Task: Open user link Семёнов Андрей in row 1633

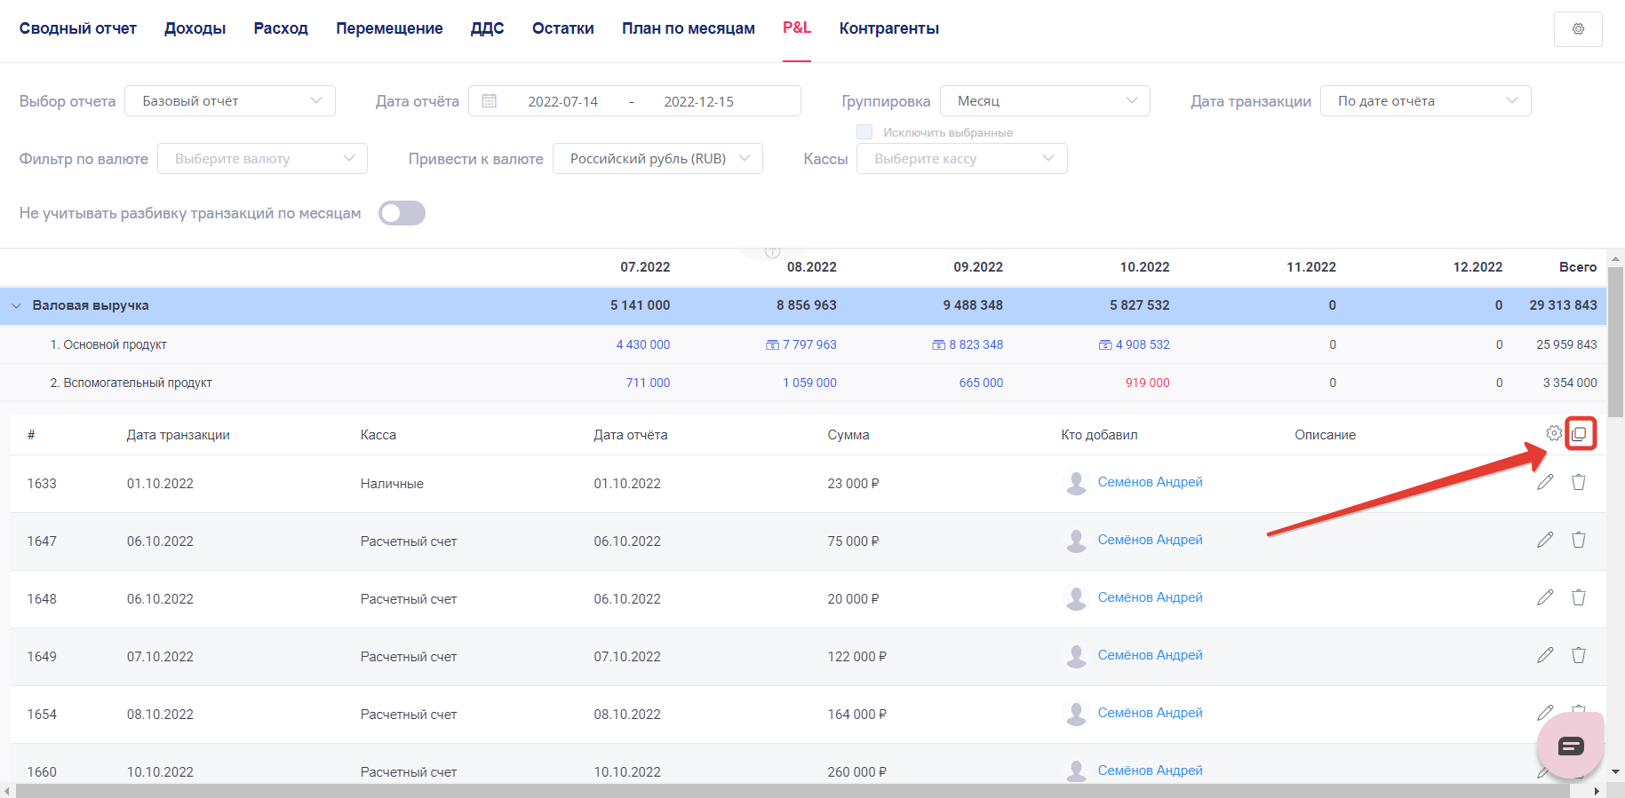Action: pos(1150,482)
